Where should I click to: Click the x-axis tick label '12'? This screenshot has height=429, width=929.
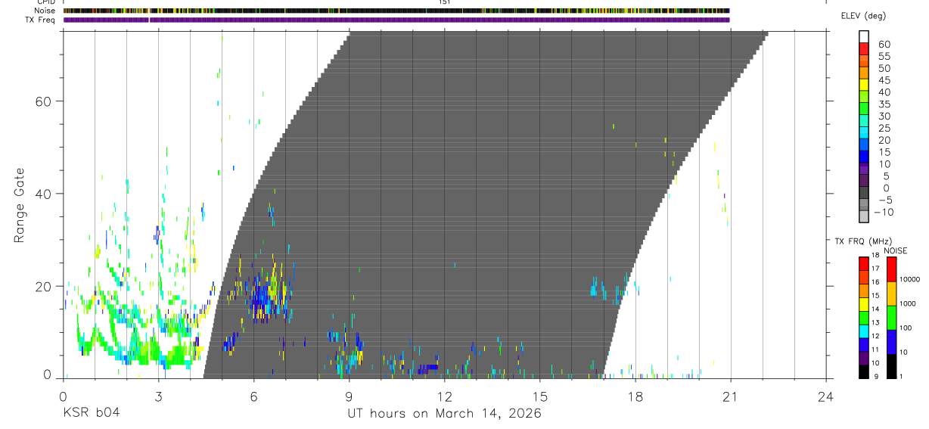click(444, 396)
